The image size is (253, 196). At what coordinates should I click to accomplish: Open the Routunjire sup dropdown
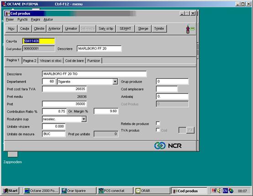84,119
